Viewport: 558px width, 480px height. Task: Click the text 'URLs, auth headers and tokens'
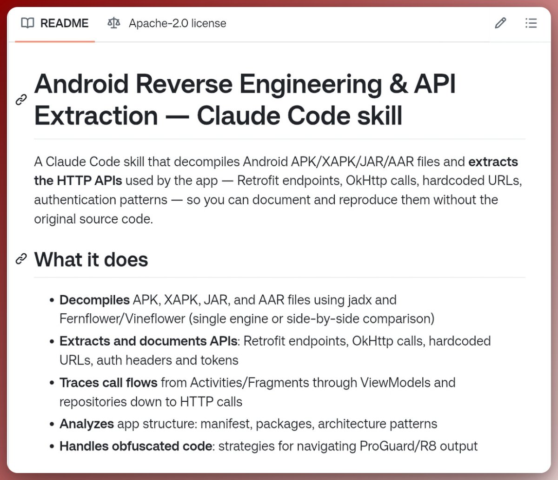pyautogui.click(x=149, y=360)
